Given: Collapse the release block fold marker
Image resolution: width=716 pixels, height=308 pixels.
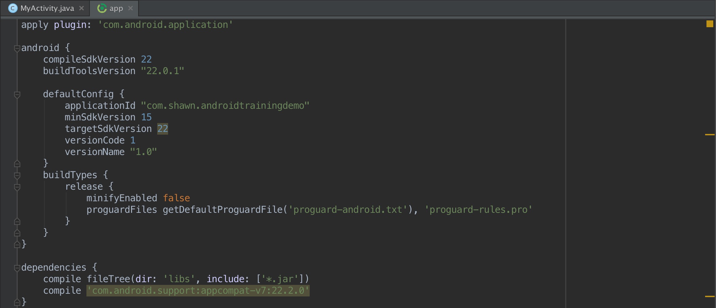Looking at the screenshot, I should pyautogui.click(x=17, y=187).
